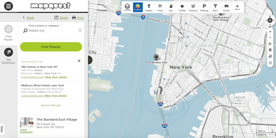Viewport: 276px width, 138px height.
Task: Open the Help side tab
Action: tap(2, 129)
